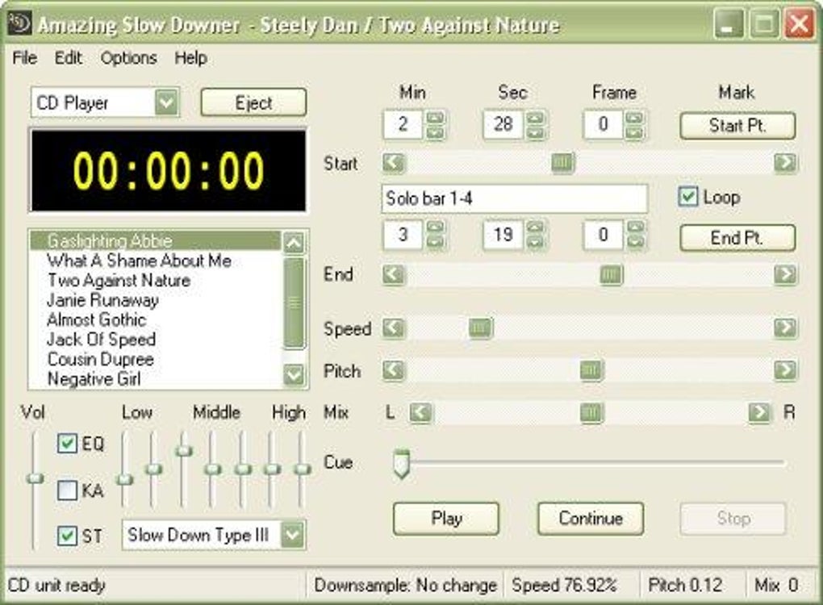
Task: Click the End slider left arrow
Action: [394, 274]
